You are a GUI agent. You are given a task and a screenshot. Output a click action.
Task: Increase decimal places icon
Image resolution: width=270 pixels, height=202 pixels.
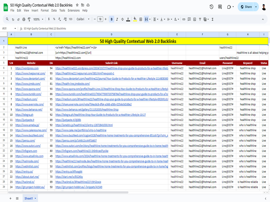coord(65,19)
